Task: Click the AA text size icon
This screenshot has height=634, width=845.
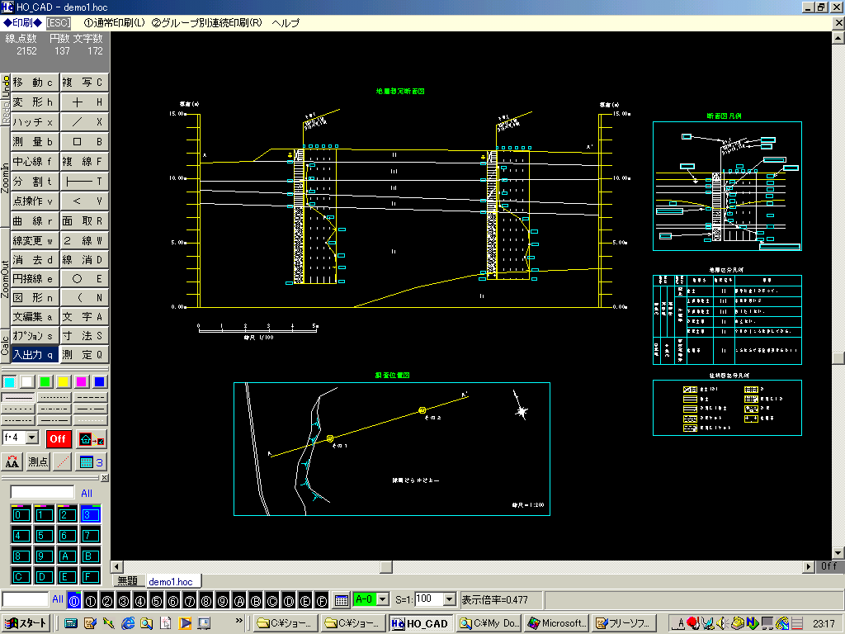Action: pos(12,462)
